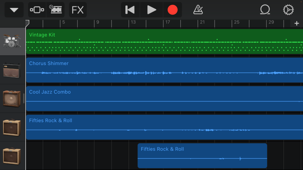Screen dimensions: 303x170
Task: Start recording with the red Record button
Action: [172, 10]
